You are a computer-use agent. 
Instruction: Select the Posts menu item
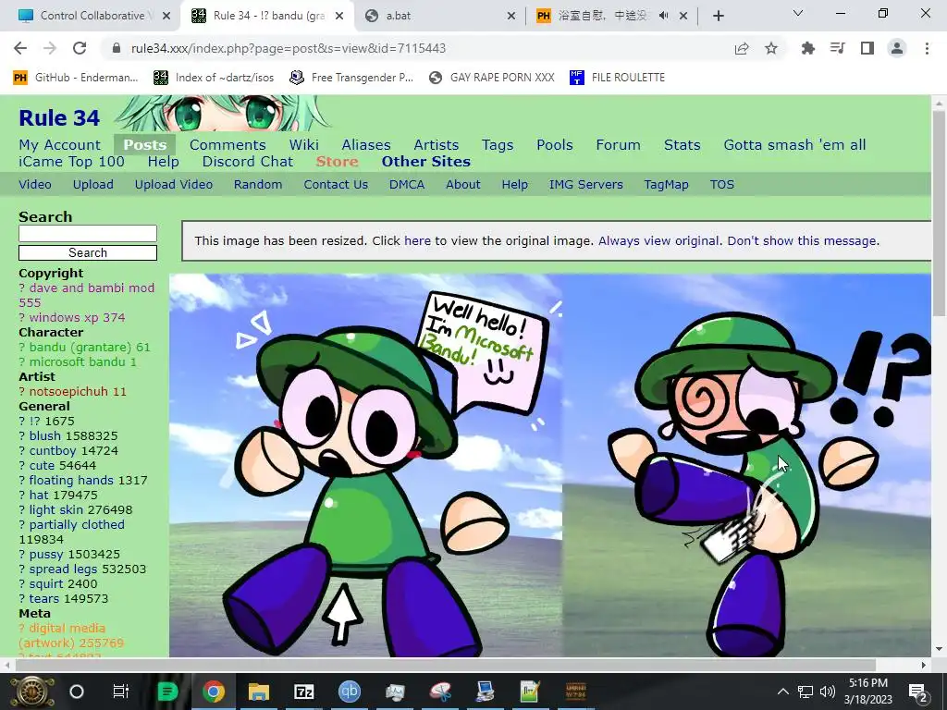[x=145, y=145]
